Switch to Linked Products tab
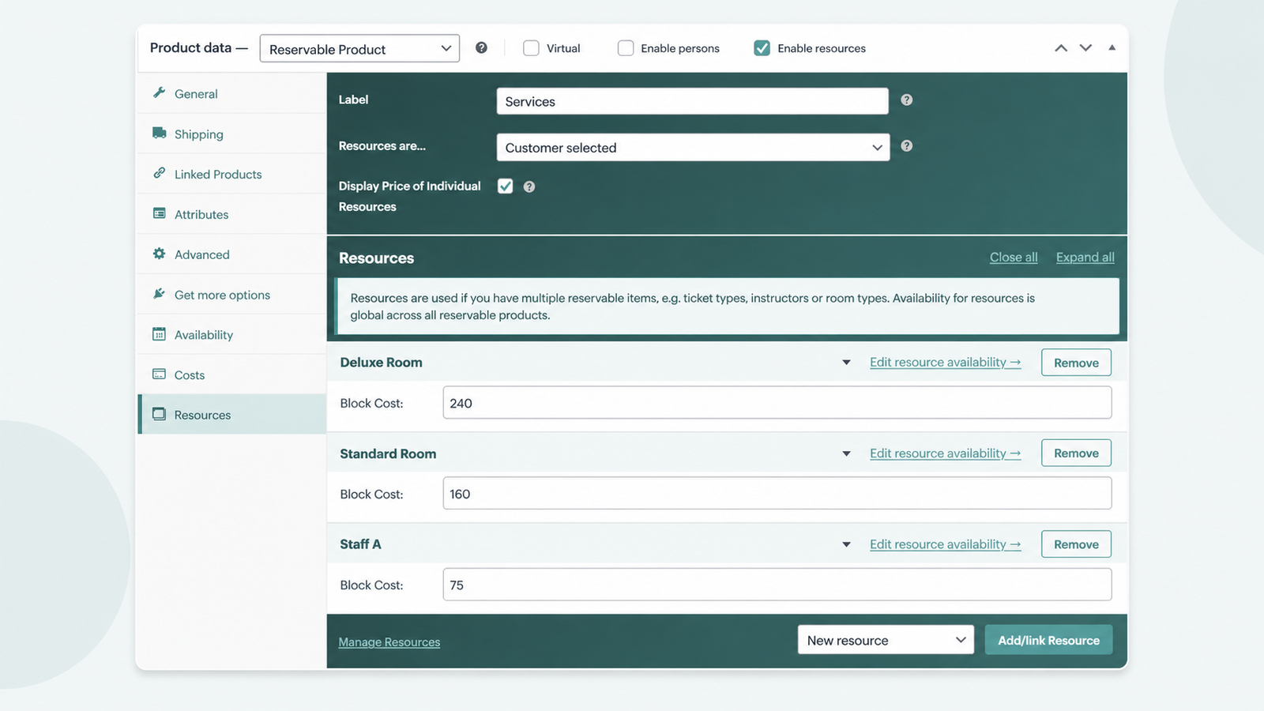Image resolution: width=1264 pixels, height=711 pixels. [x=232, y=174]
